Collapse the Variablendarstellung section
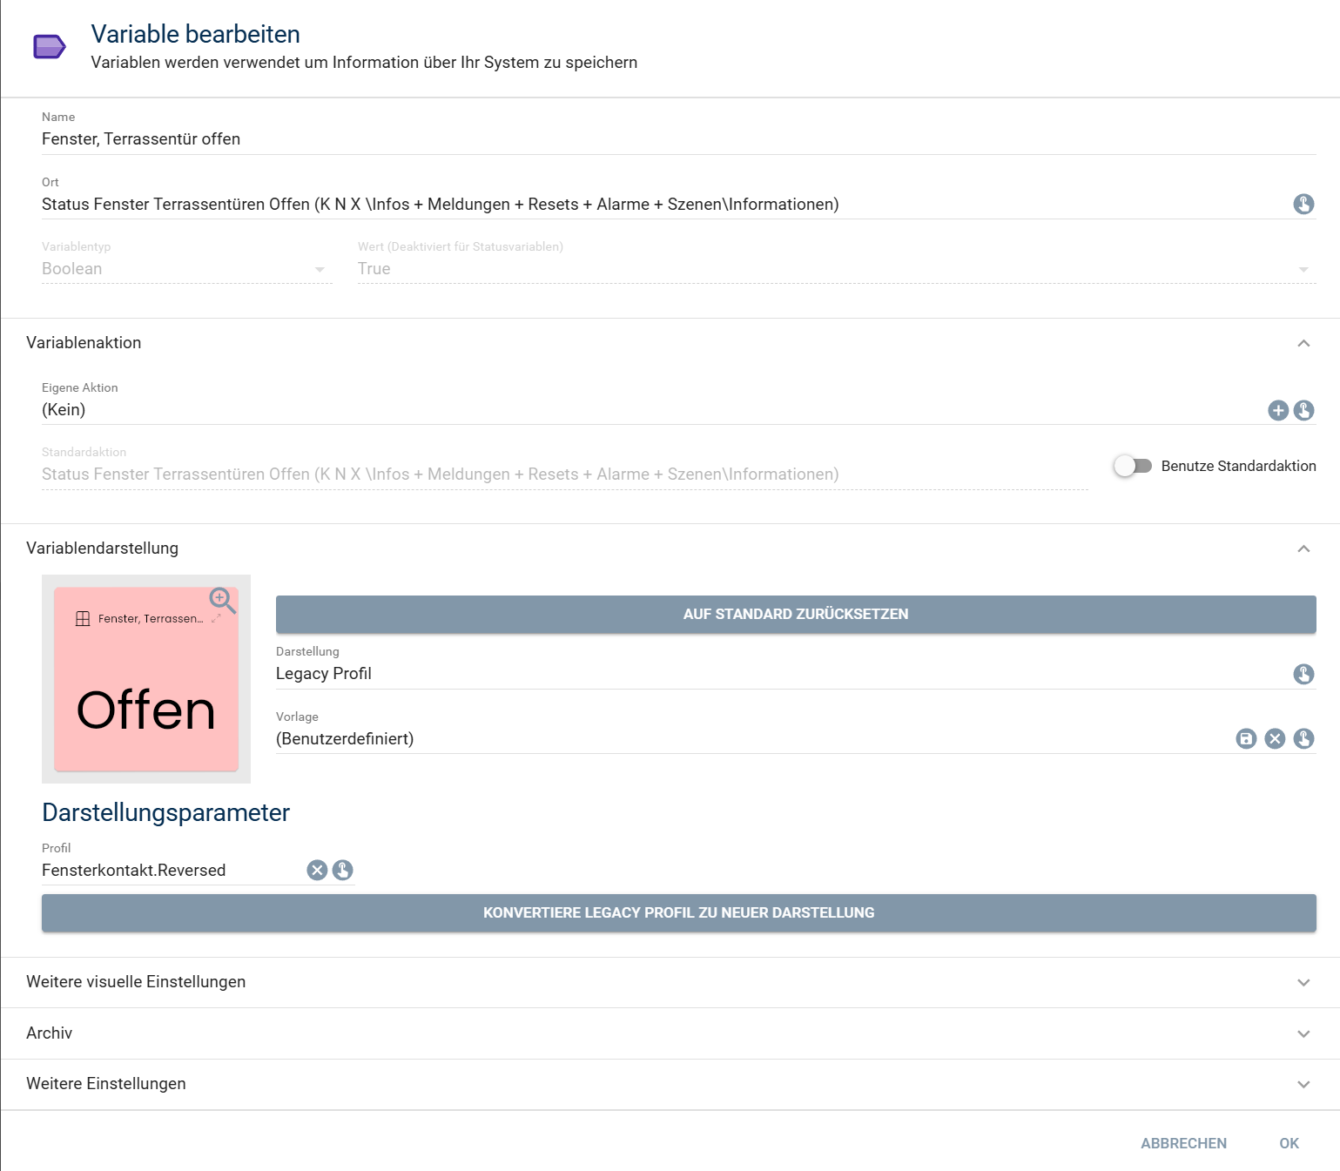This screenshot has width=1340, height=1171. tap(1303, 548)
